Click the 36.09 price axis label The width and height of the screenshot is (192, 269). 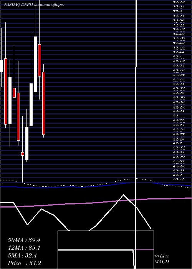pyautogui.click(x=179, y=88)
